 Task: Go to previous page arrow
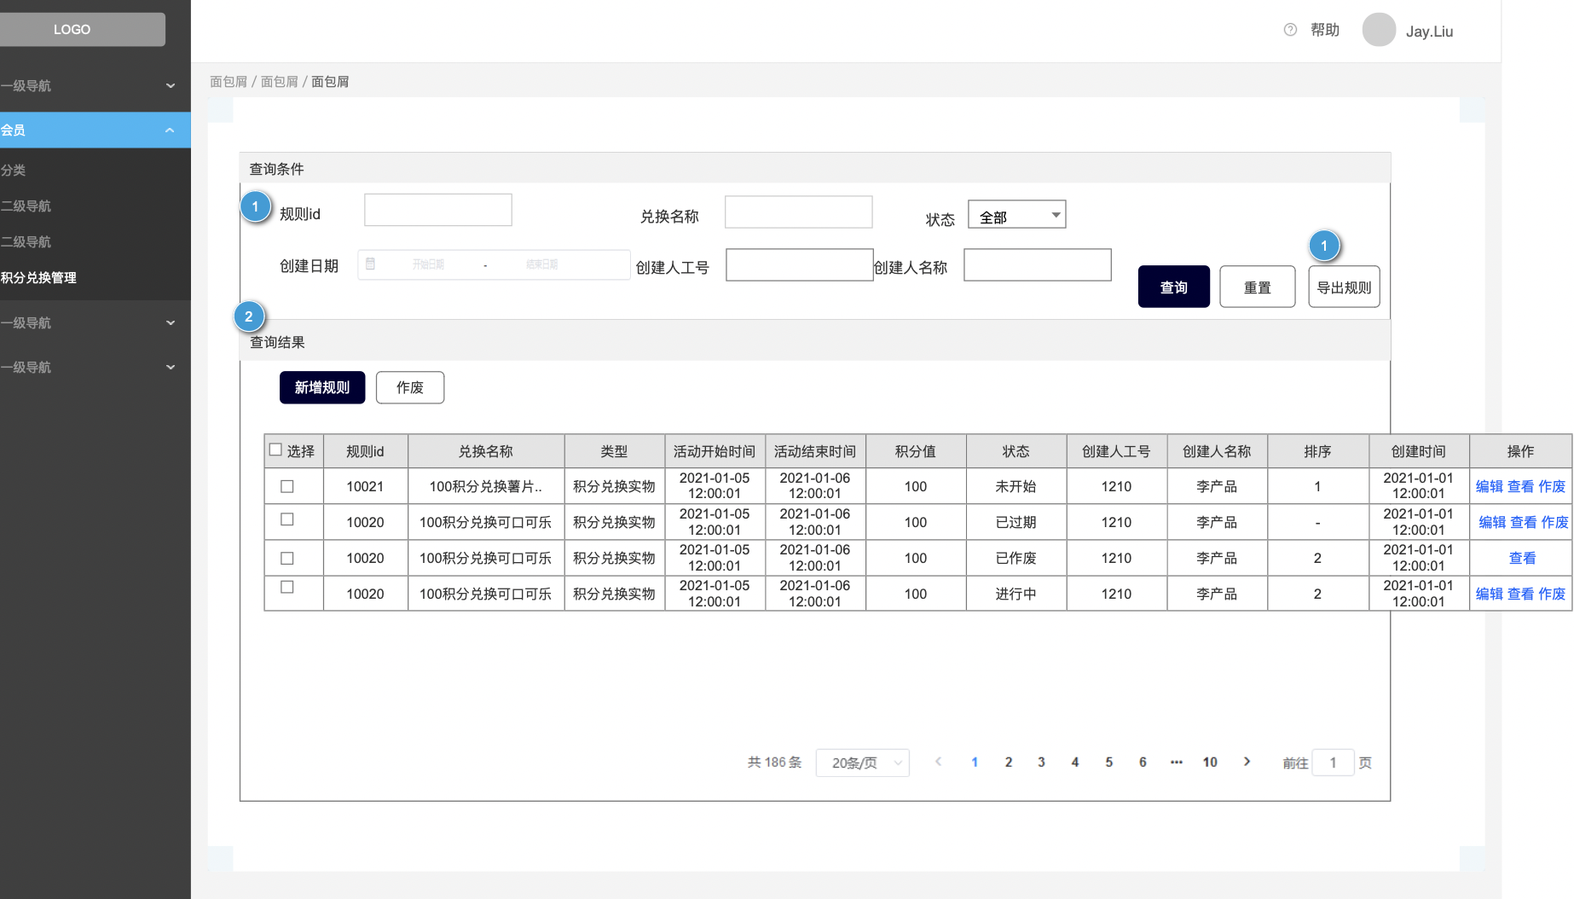point(938,762)
